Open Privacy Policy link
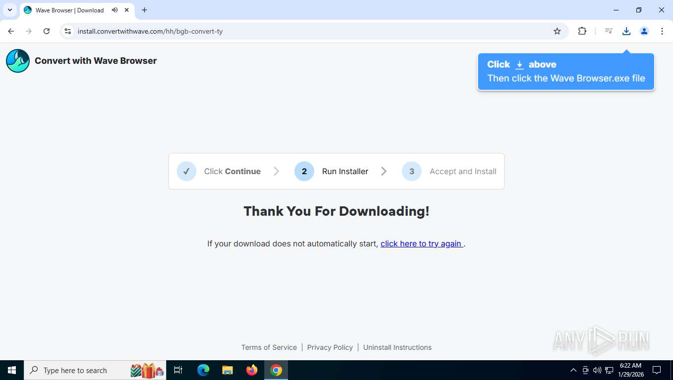The height and width of the screenshot is (380, 673). 330,347
